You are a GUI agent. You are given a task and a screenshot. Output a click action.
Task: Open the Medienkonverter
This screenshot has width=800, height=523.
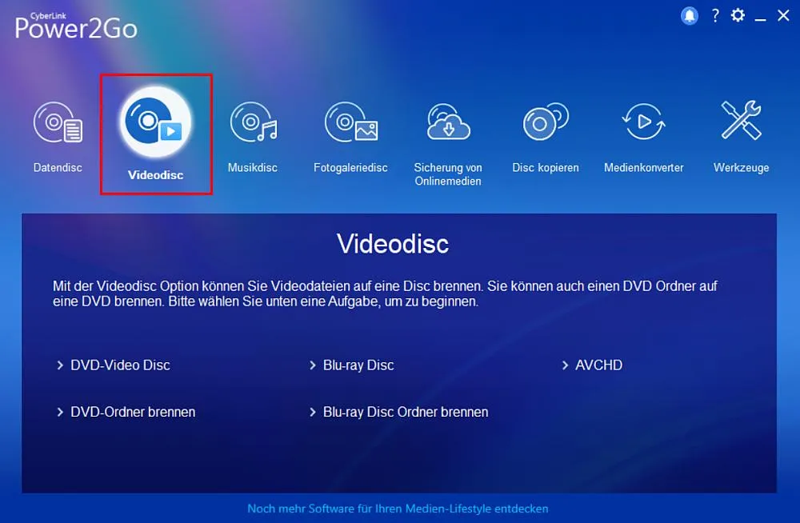pos(643,124)
